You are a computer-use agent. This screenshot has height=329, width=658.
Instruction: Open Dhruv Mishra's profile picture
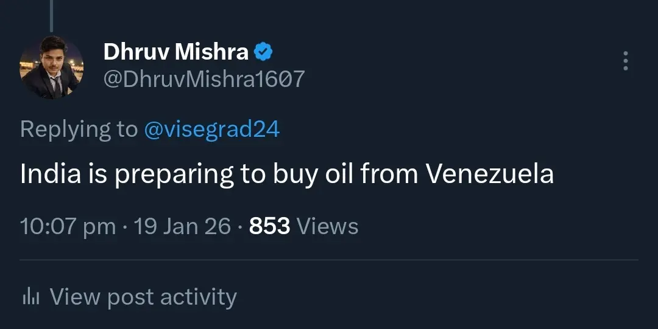[x=51, y=67]
